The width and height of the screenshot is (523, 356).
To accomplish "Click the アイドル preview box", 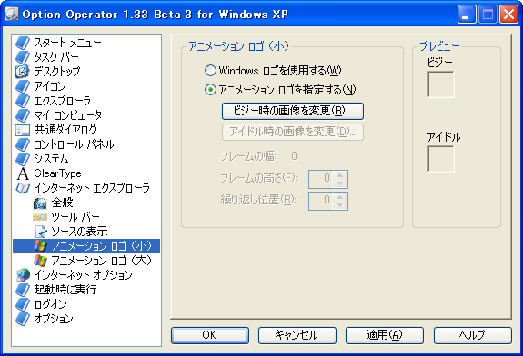I will pyautogui.click(x=441, y=159).
